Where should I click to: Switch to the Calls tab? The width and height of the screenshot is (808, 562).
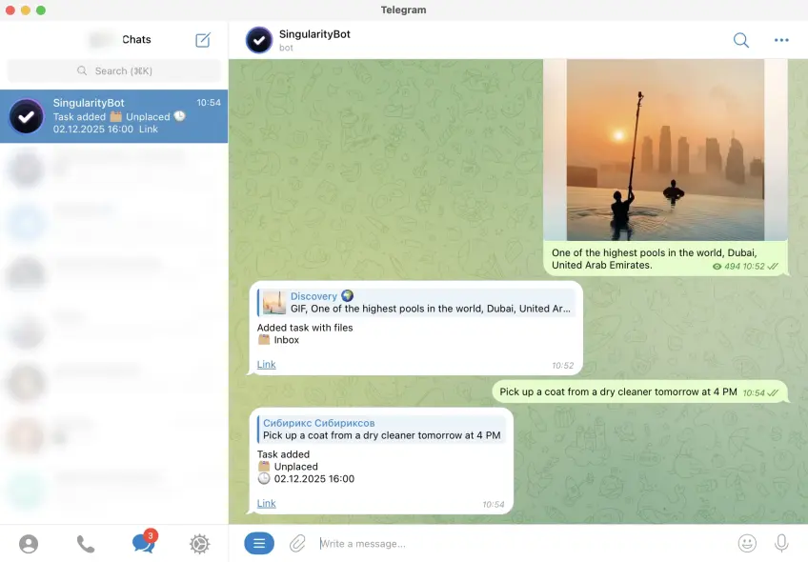point(86,544)
